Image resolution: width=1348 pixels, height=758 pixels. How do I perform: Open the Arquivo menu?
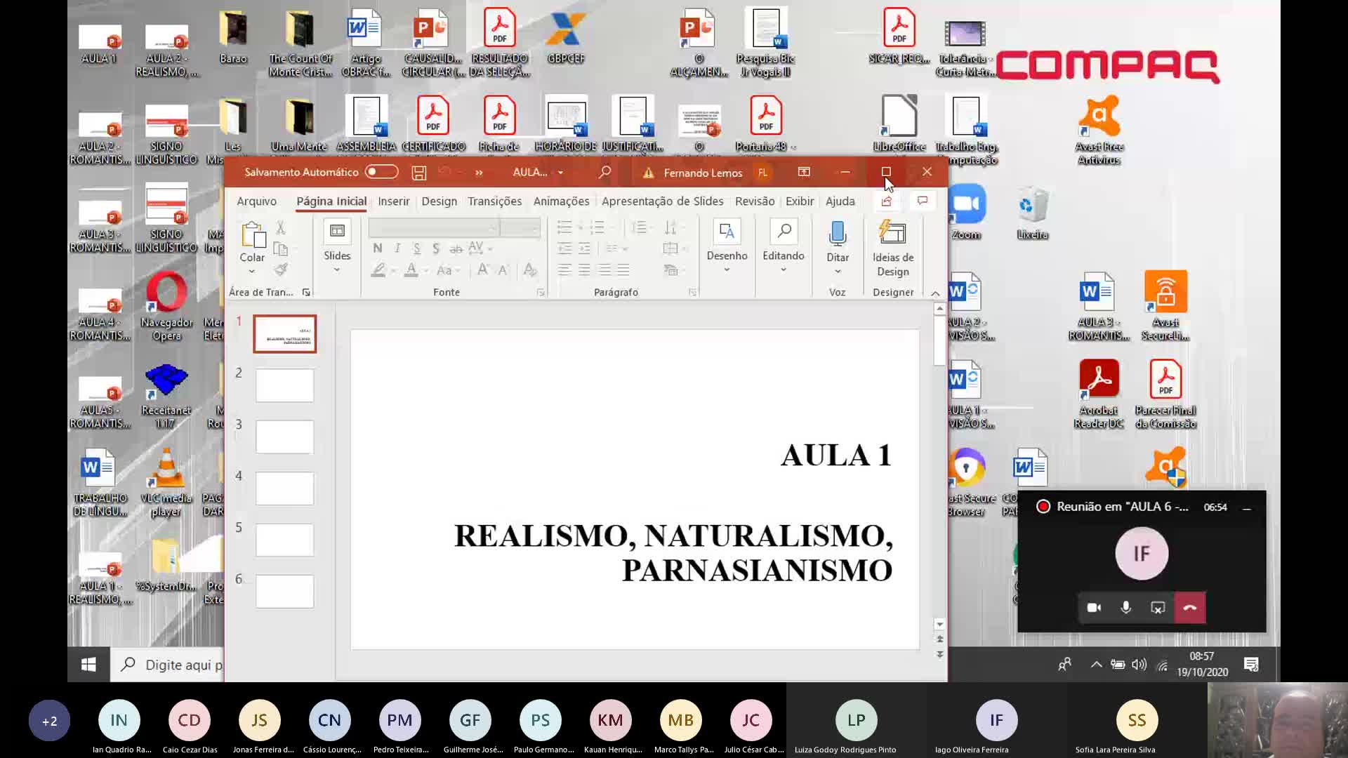[256, 201]
